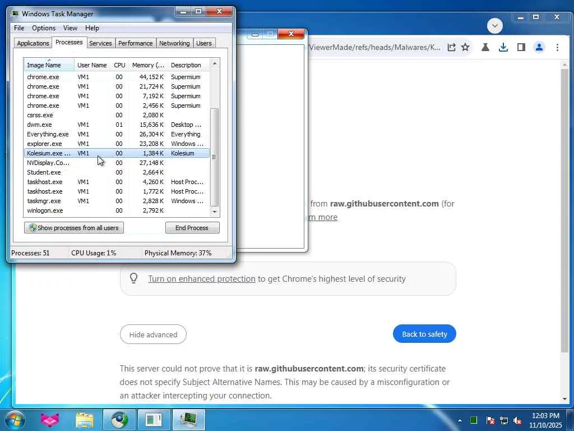Sort processes by User Name column
574x431 pixels.
(92, 65)
